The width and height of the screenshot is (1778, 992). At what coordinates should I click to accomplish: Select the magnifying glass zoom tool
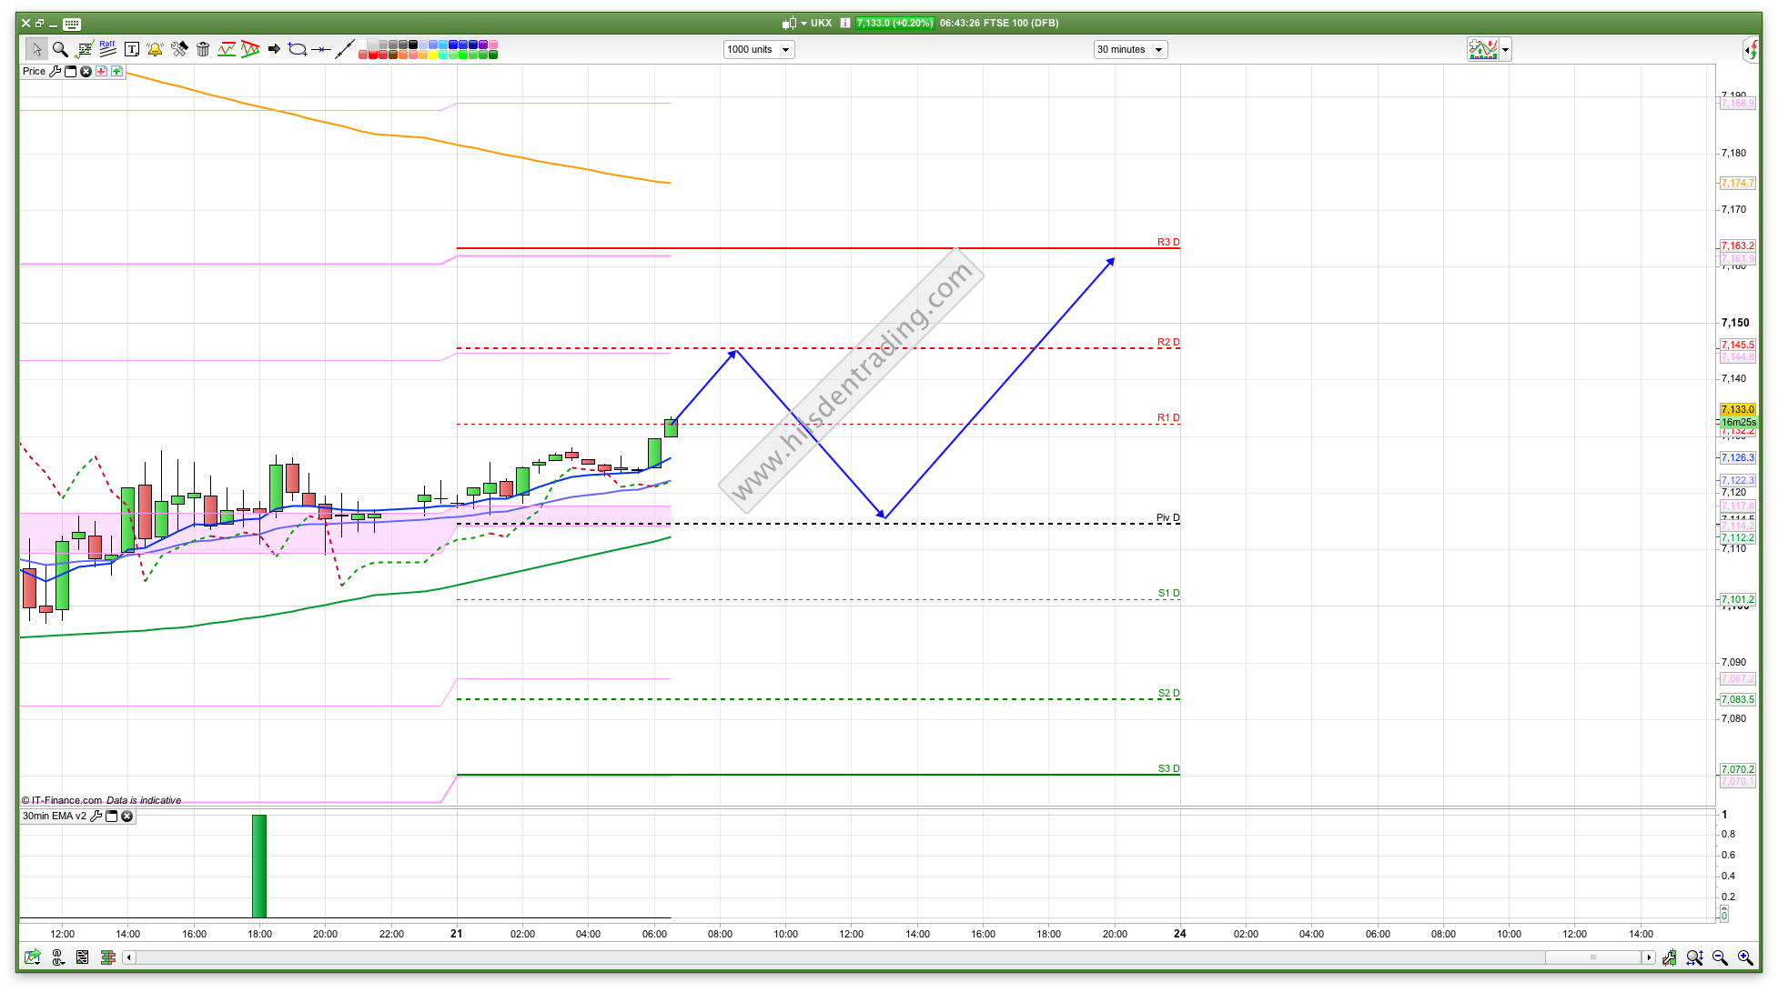[60, 49]
